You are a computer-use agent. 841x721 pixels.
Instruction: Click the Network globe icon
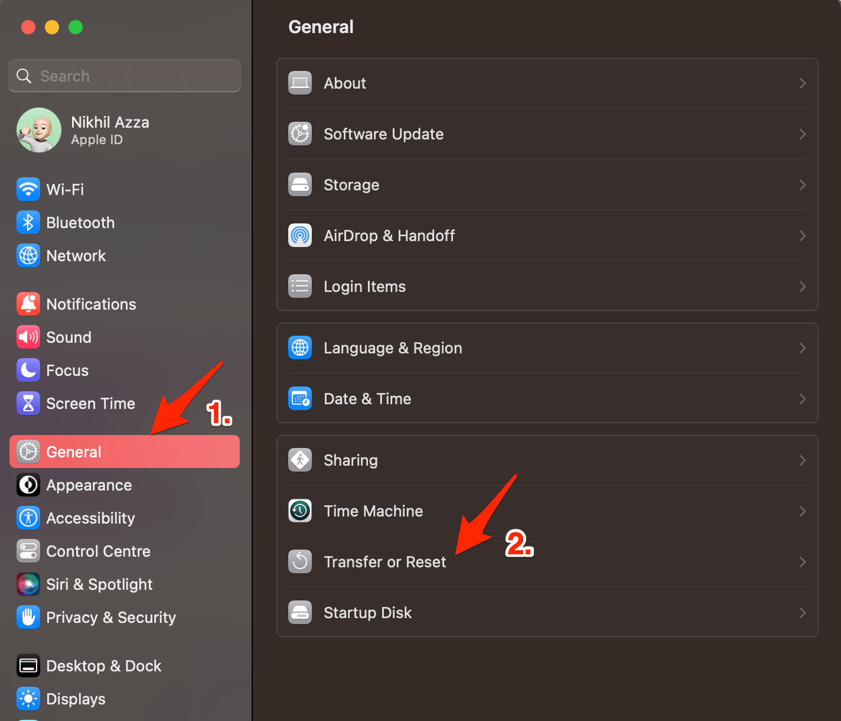pos(28,256)
